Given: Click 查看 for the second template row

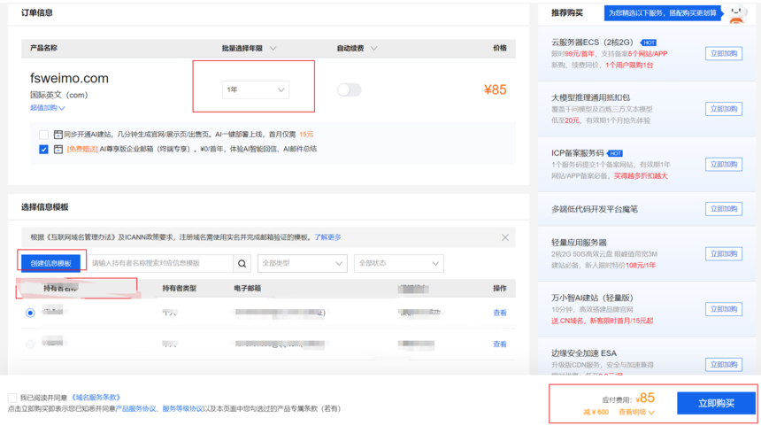Looking at the screenshot, I should point(499,344).
